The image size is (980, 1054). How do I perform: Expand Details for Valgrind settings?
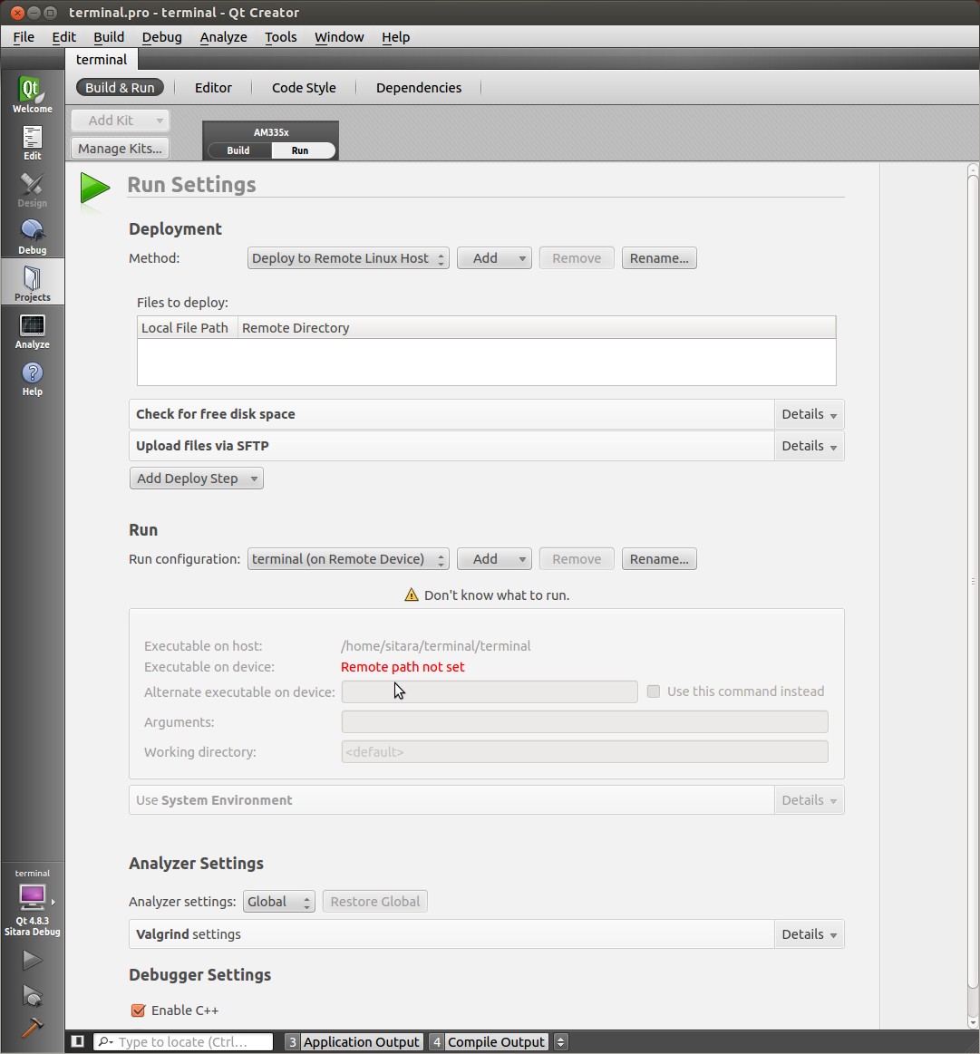tap(809, 934)
